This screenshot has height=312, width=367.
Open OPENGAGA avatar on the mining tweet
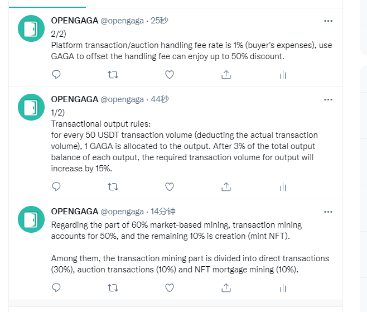click(31, 219)
